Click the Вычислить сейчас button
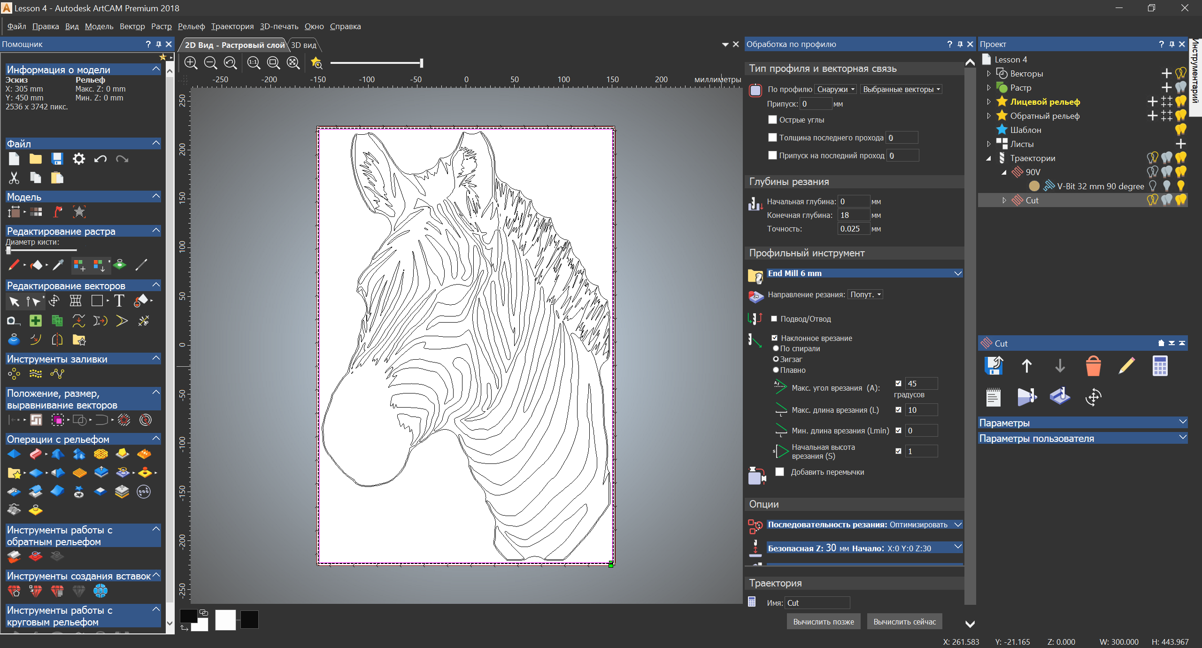1202x648 pixels. [904, 622]
